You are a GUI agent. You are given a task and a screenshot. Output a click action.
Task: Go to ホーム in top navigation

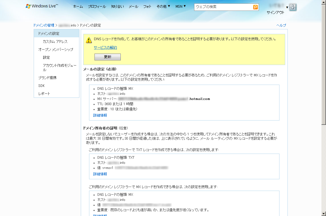[78, 7]
